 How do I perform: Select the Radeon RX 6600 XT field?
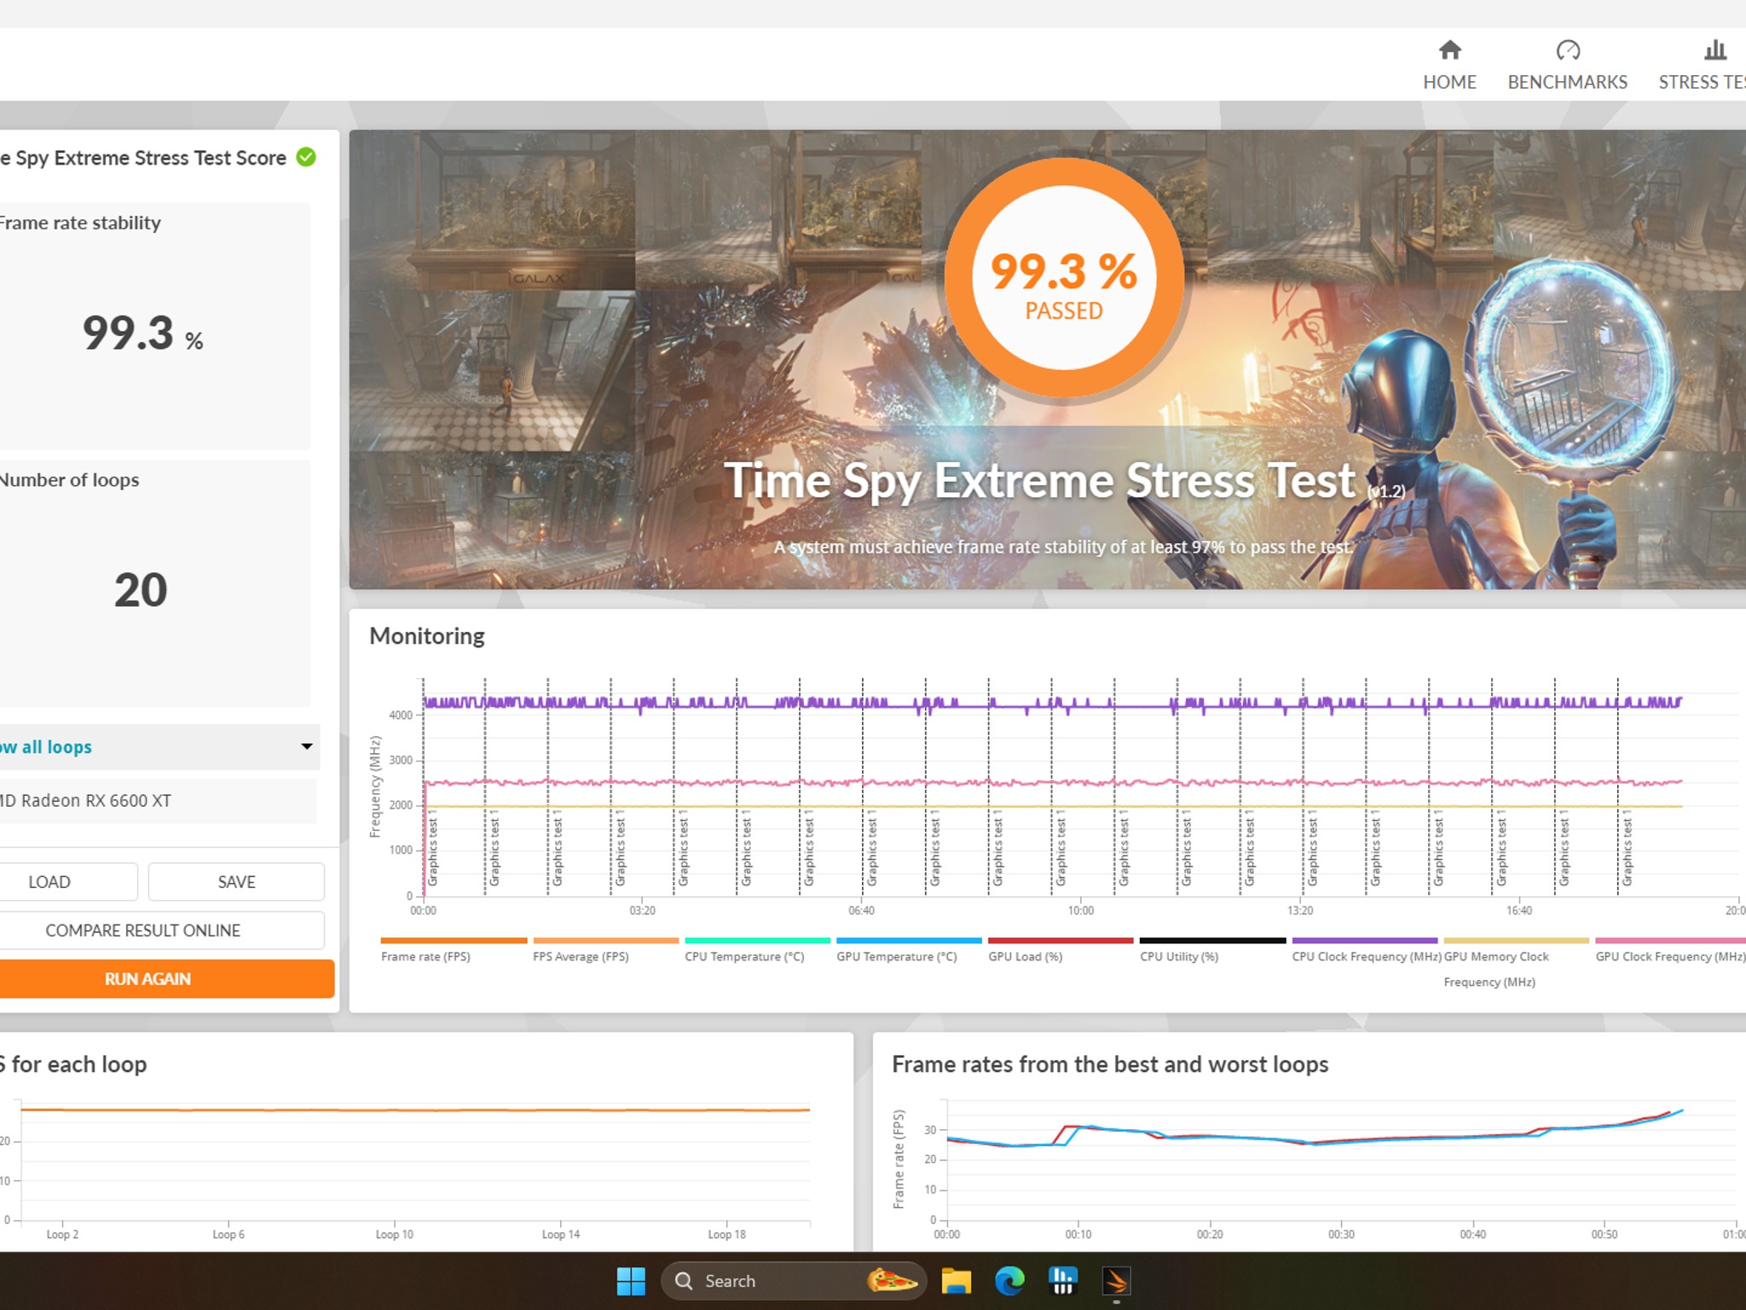coord(157,801)
